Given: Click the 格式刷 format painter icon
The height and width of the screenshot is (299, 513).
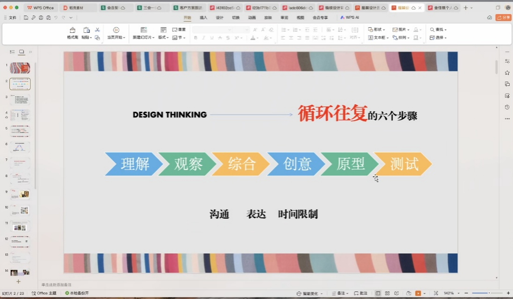Looking at the screenshot, I should pyautogui.click(x=72, y=30).
